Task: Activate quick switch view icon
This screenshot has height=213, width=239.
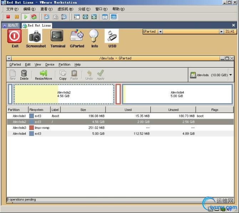Action: point(94,17)
